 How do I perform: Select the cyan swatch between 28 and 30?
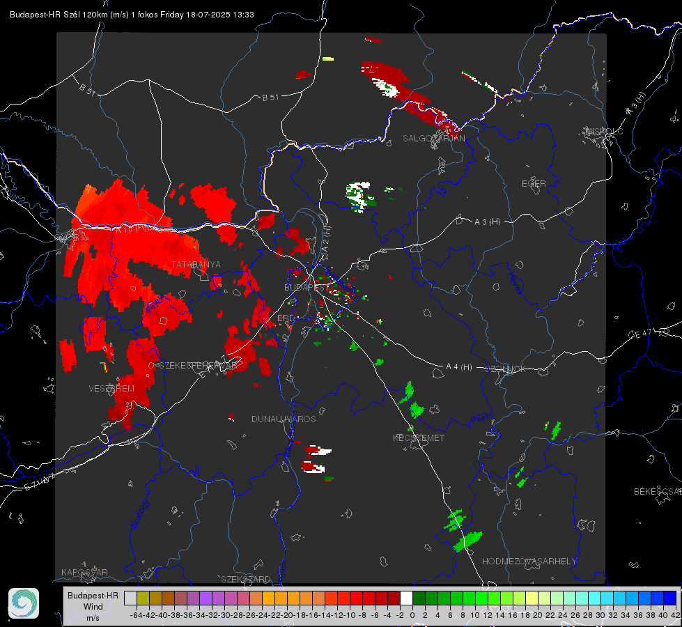click(x=595, y=598)
